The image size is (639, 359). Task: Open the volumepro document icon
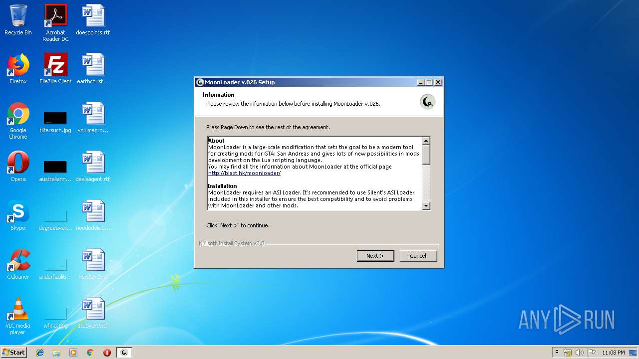[93, 118]
